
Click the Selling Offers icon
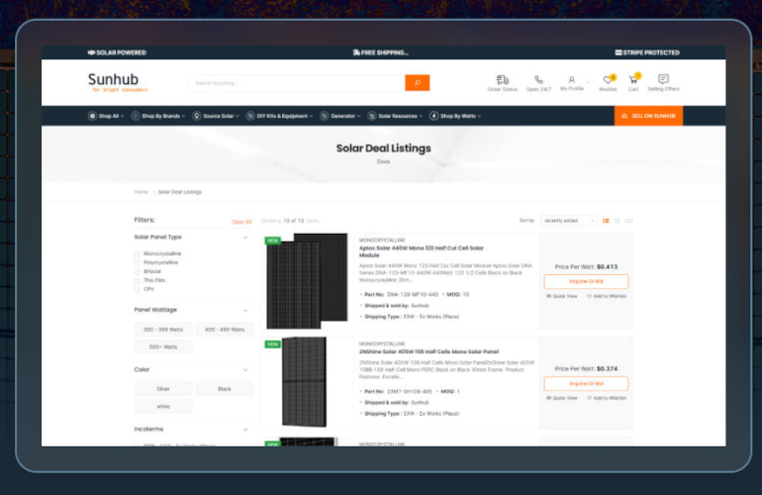click(x=663, y=79)
